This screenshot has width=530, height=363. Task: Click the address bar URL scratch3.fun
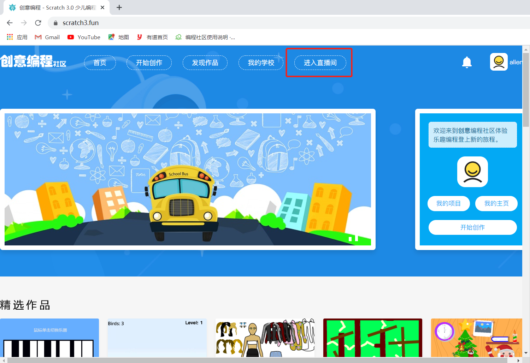[x=81, y=23]
